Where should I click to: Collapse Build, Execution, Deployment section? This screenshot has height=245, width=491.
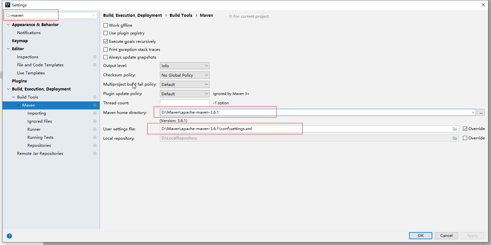(8, 89)
